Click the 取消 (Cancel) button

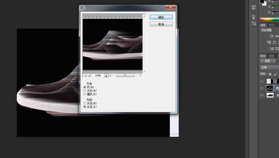tap(161, 25)
